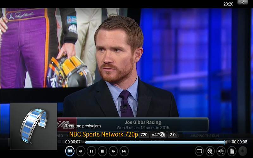Click the AAC audio codec badge
The width and height of the screenshot is (253, 158).
158,135
